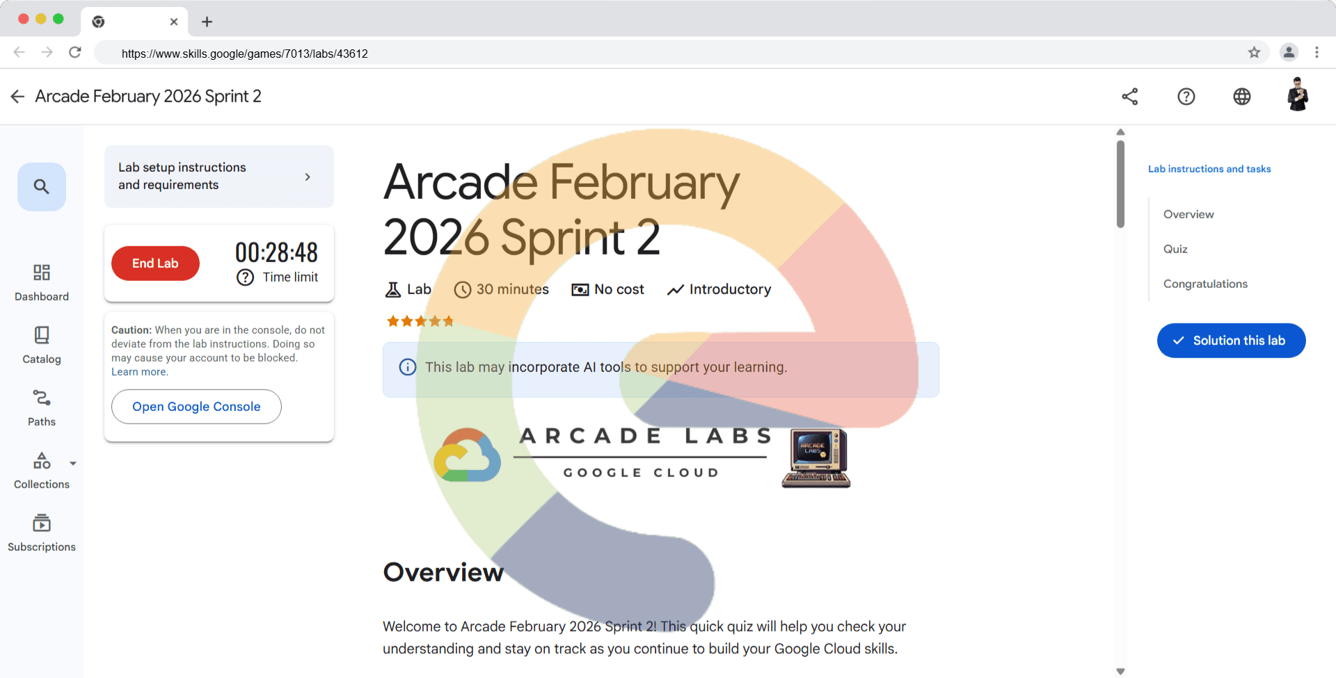
Task: Click the address bar URL
Action: (245, 54)
